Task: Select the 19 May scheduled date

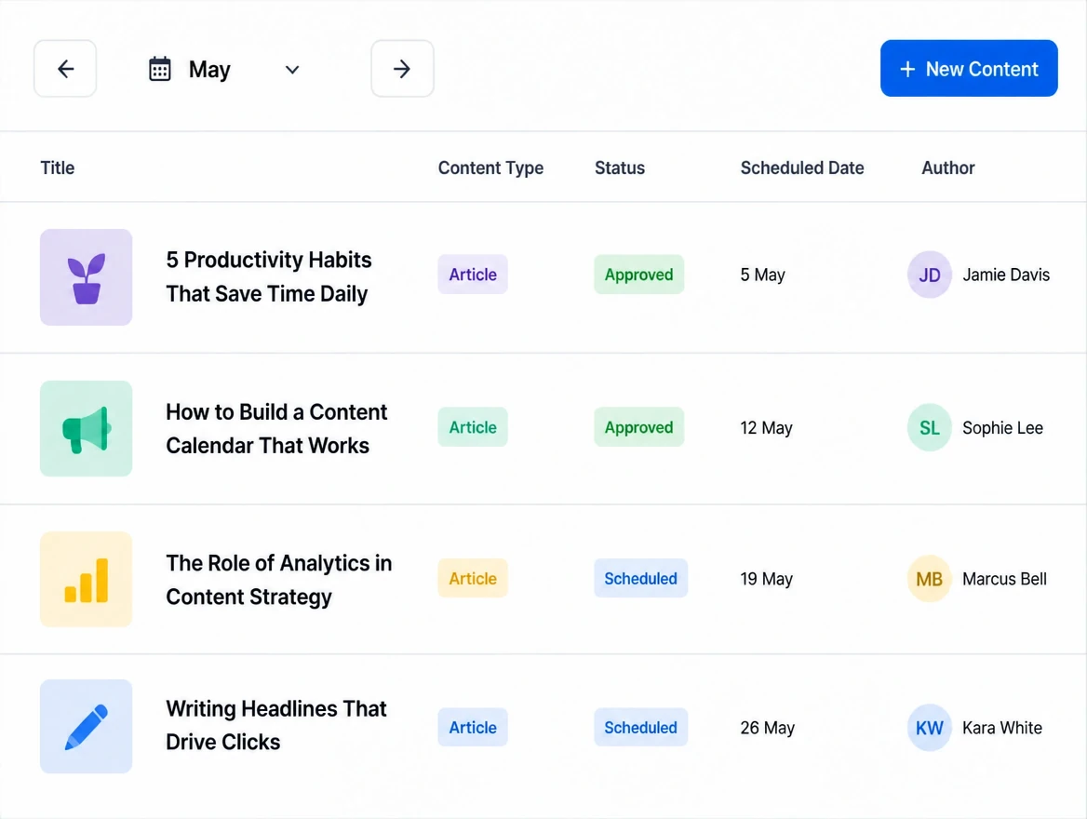Action: [x=766, y=579]
